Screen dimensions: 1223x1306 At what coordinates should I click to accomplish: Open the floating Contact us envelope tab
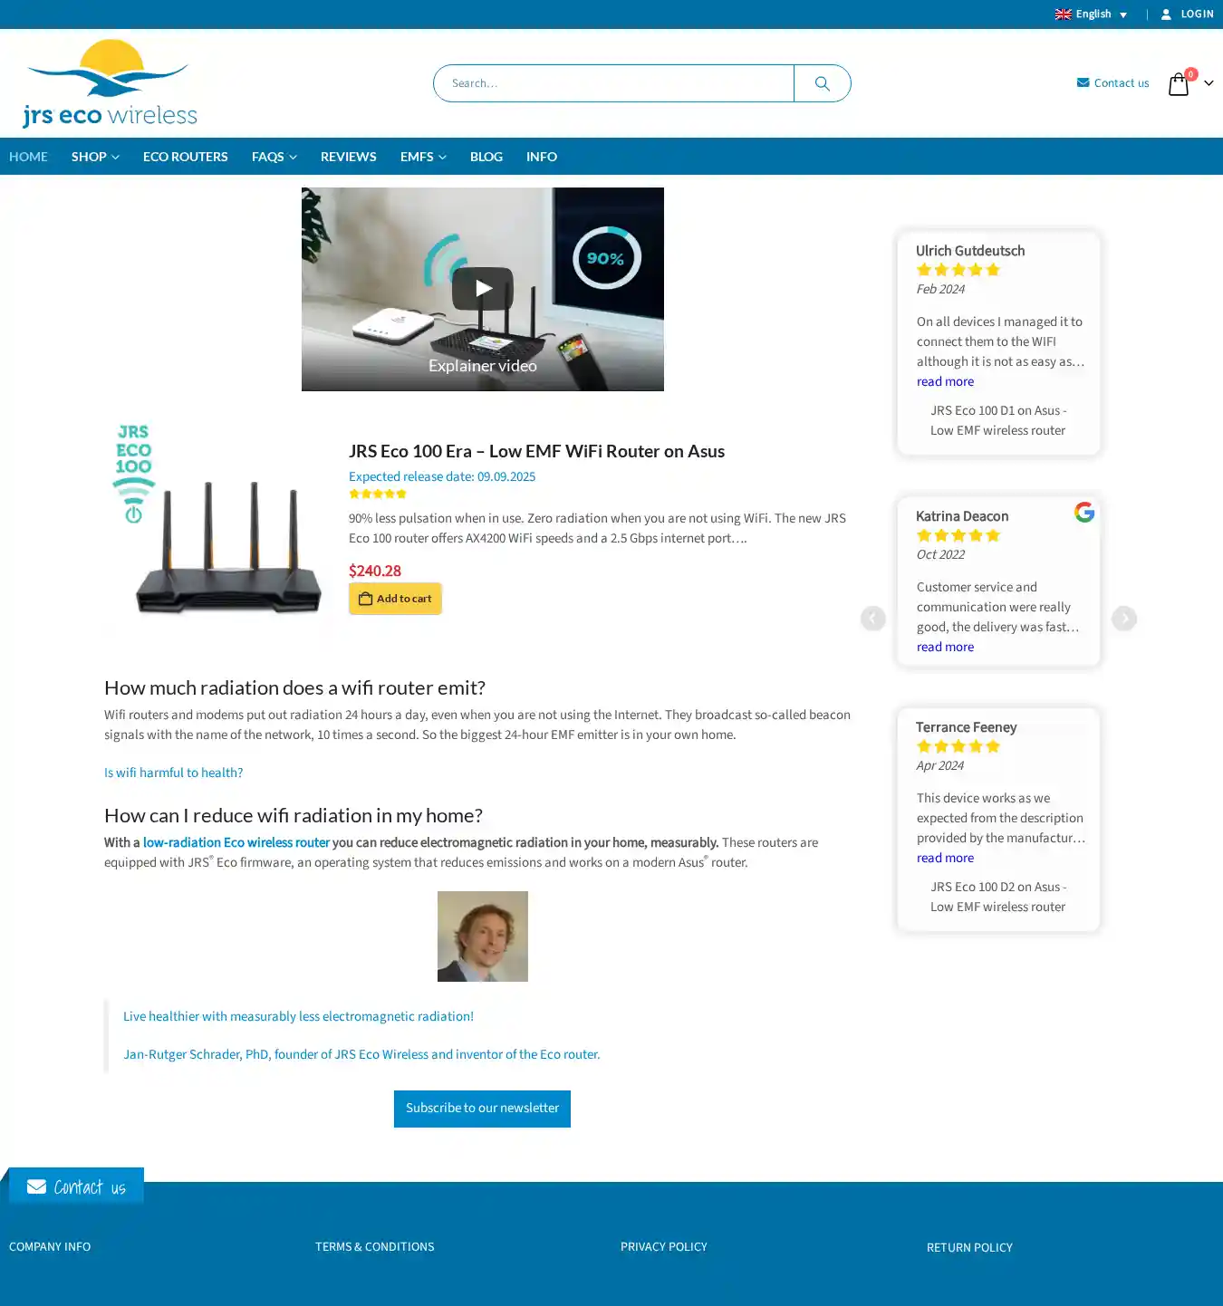pos(76,1186)
